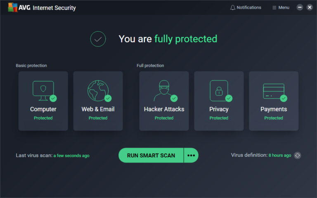Click the green checkmark badge on Payments
The image size is (317, 198).
284,98
